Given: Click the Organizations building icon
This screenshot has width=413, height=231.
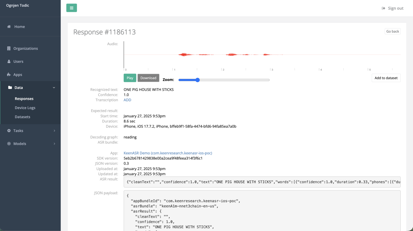Looking at the screenshot, I should [9, 48].
